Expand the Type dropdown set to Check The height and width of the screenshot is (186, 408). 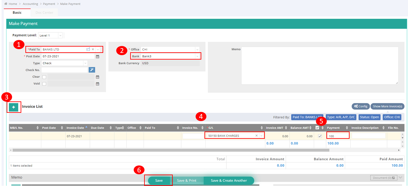point(85,63)
